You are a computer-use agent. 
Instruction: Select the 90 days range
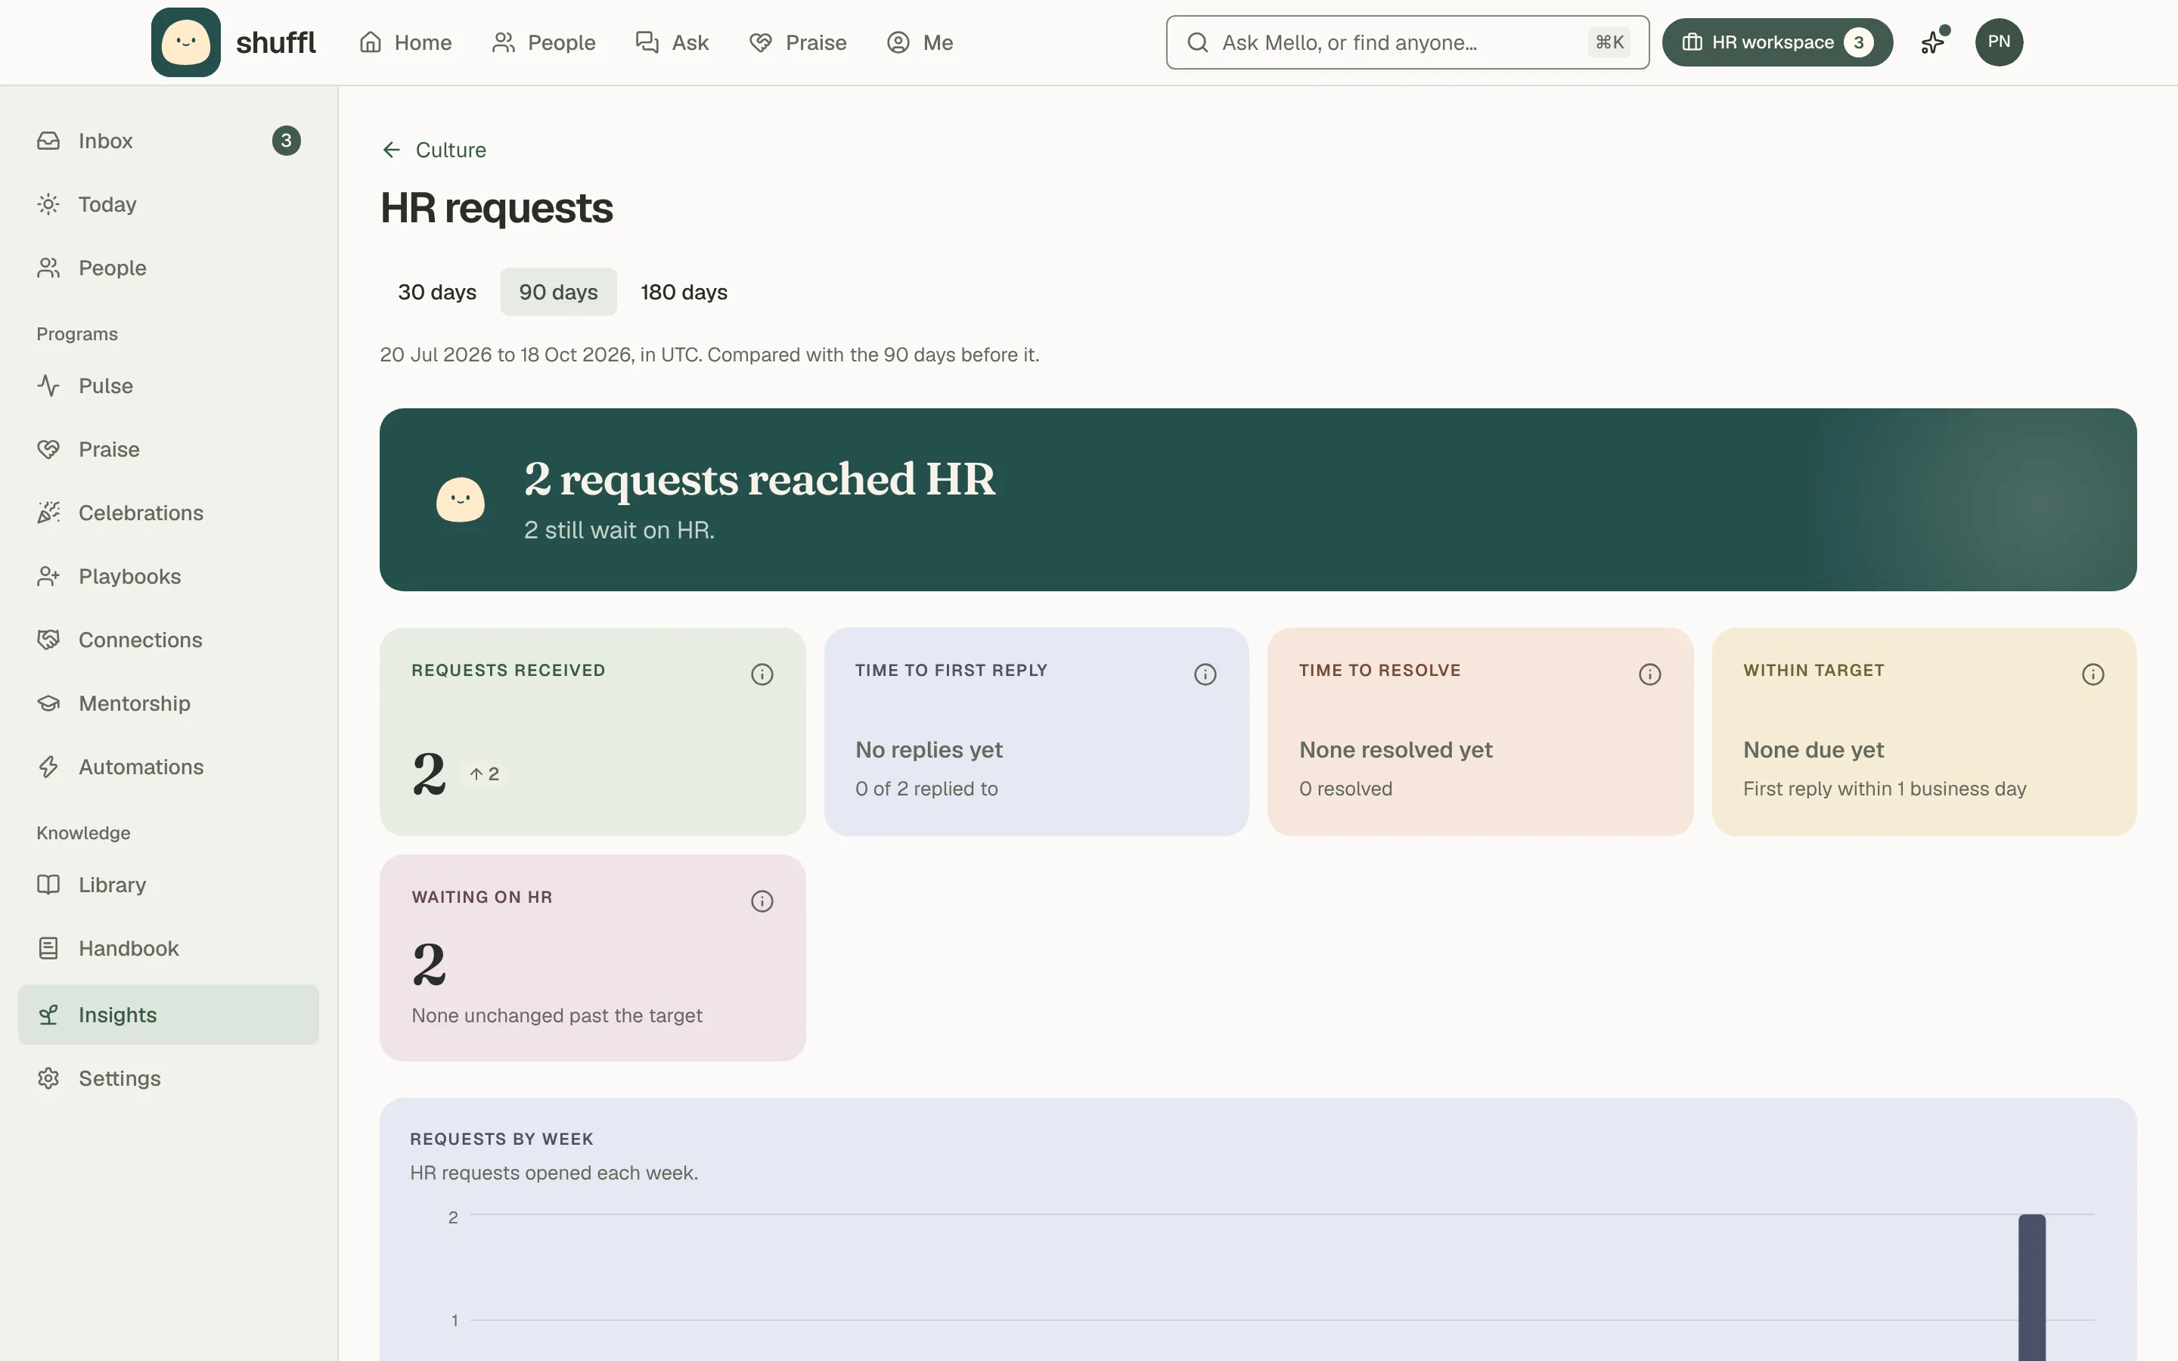[558, 292]
